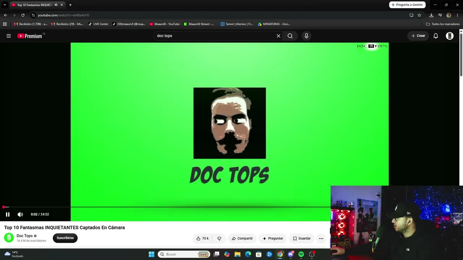Open the Compartir share dialog
Viewport: 463px width, 260px height.
pos(242,238)
